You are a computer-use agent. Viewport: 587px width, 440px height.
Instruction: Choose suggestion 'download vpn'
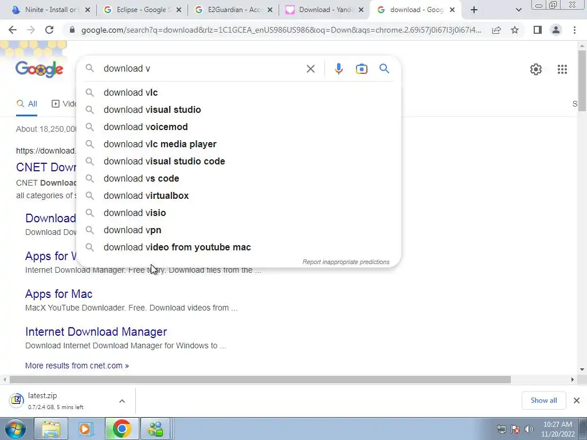[238, 230]
